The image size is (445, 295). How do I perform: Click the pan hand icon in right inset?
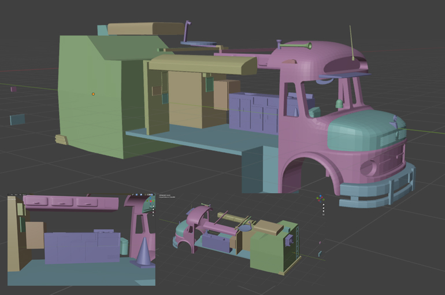(324, 208)
